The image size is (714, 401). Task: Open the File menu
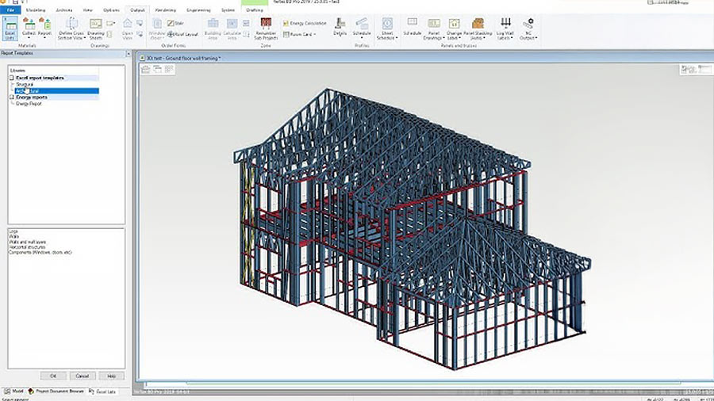pos(11,10)
